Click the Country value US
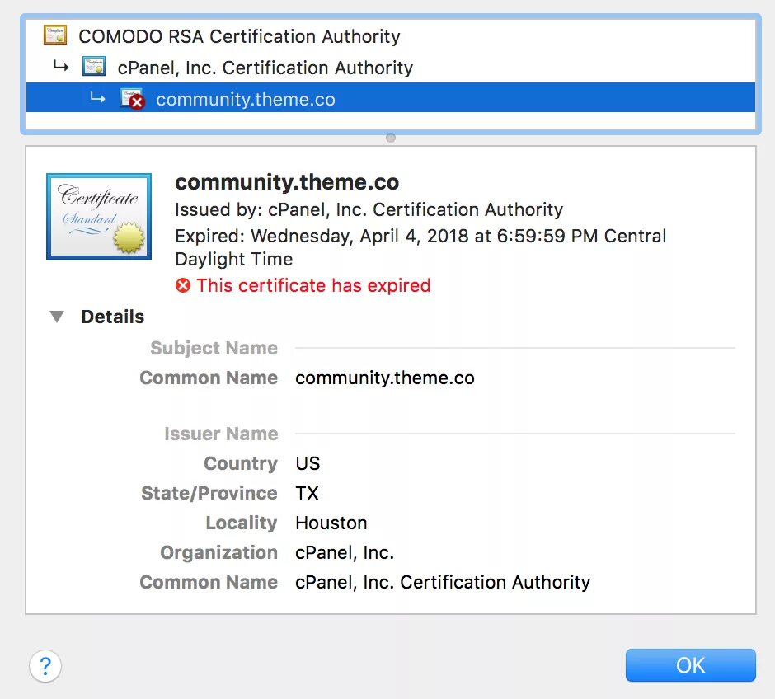Image resolution: width=775 pixels, height=699 pixels. coord(308,463)
